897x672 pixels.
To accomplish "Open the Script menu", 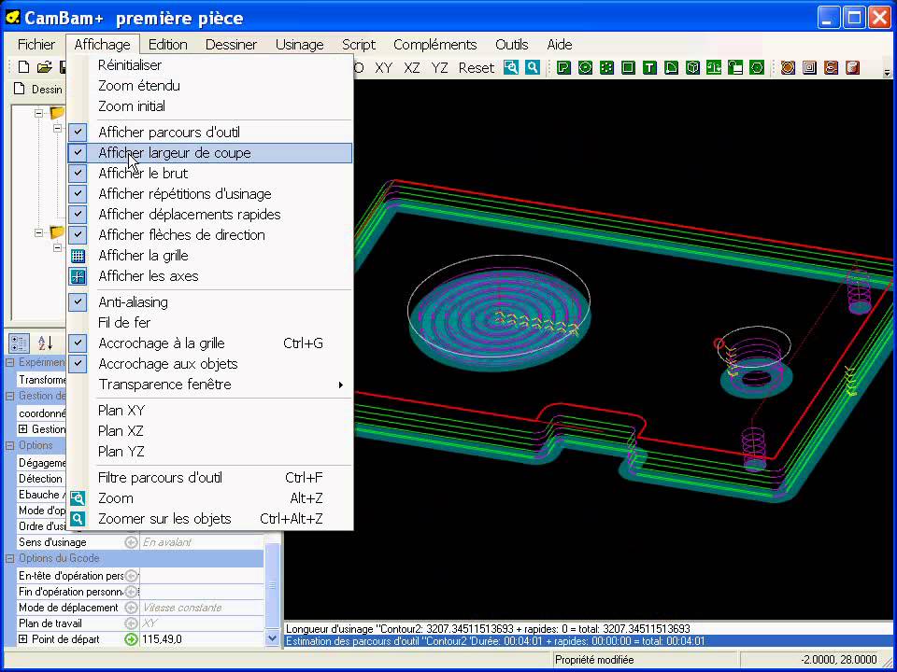I will 359,44.
